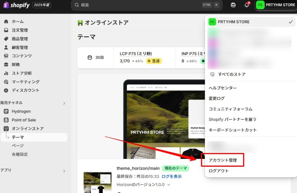
Task: Open オンラインストア in sidebar
Action: [28, 129]
